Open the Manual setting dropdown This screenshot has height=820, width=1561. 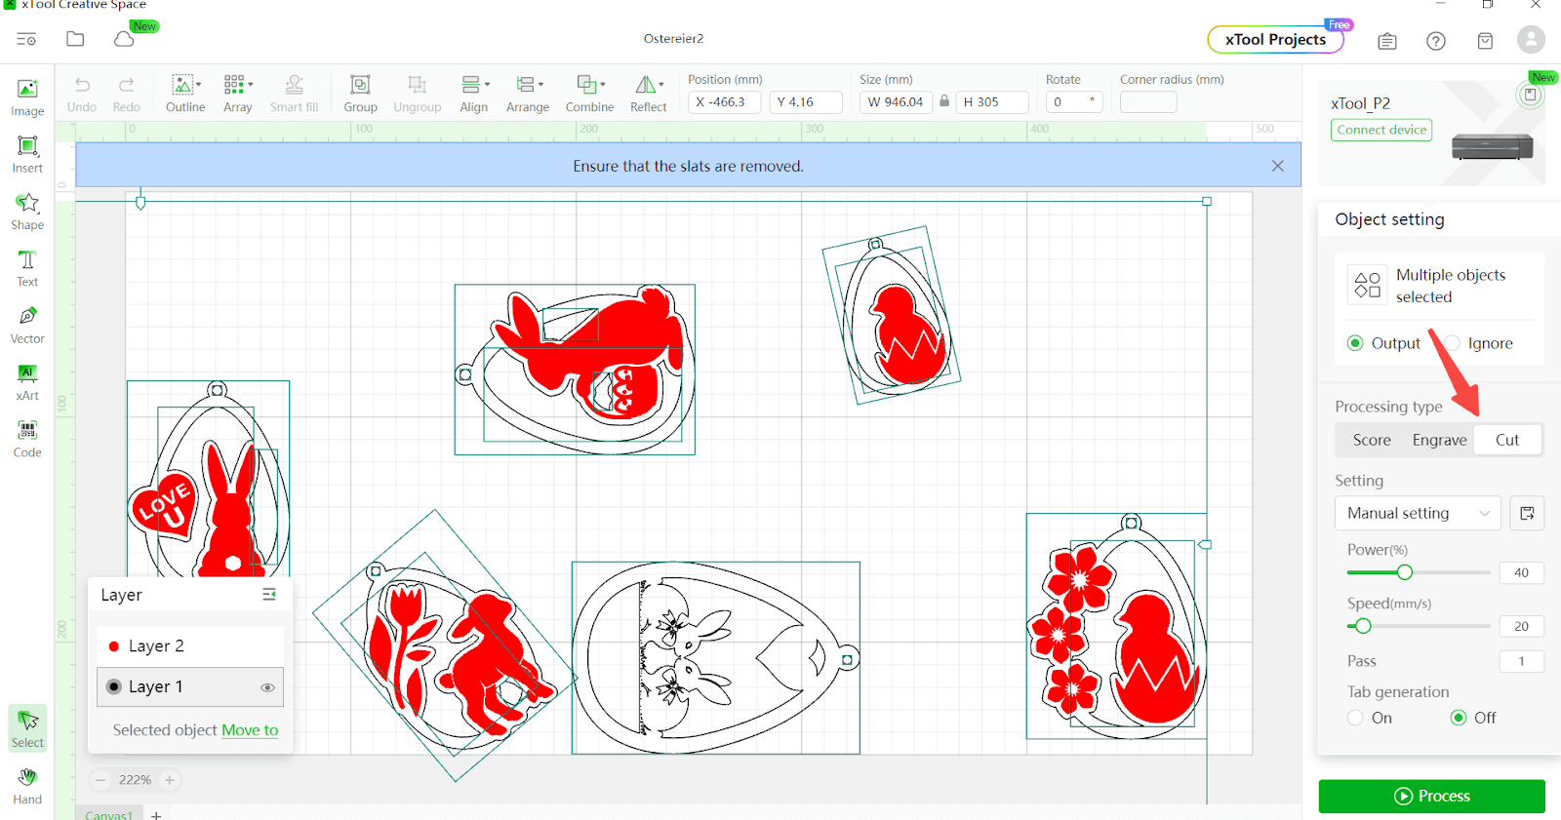click(x=1418, y=513)
